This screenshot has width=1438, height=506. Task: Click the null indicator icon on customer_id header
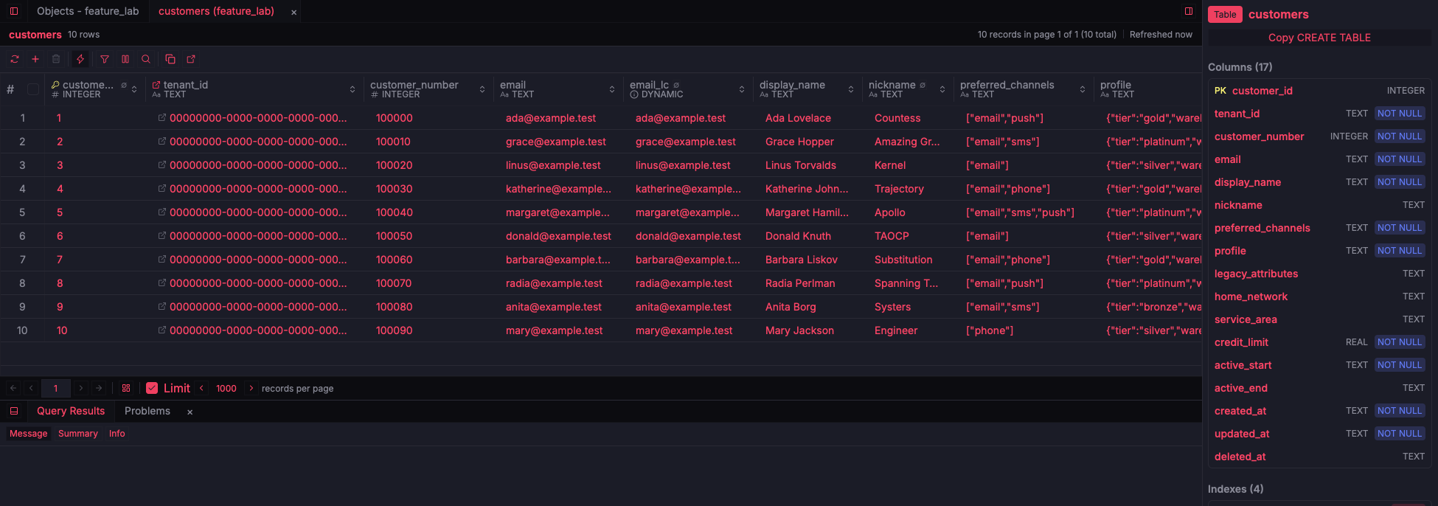pyautogui.click(x=124, y=85)
